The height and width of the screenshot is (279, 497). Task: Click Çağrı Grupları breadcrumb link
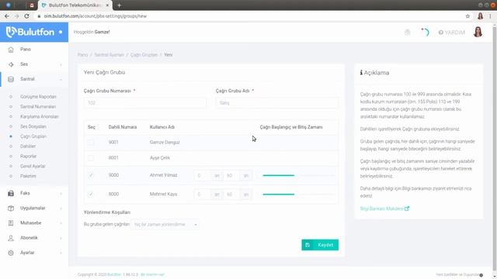144,55
